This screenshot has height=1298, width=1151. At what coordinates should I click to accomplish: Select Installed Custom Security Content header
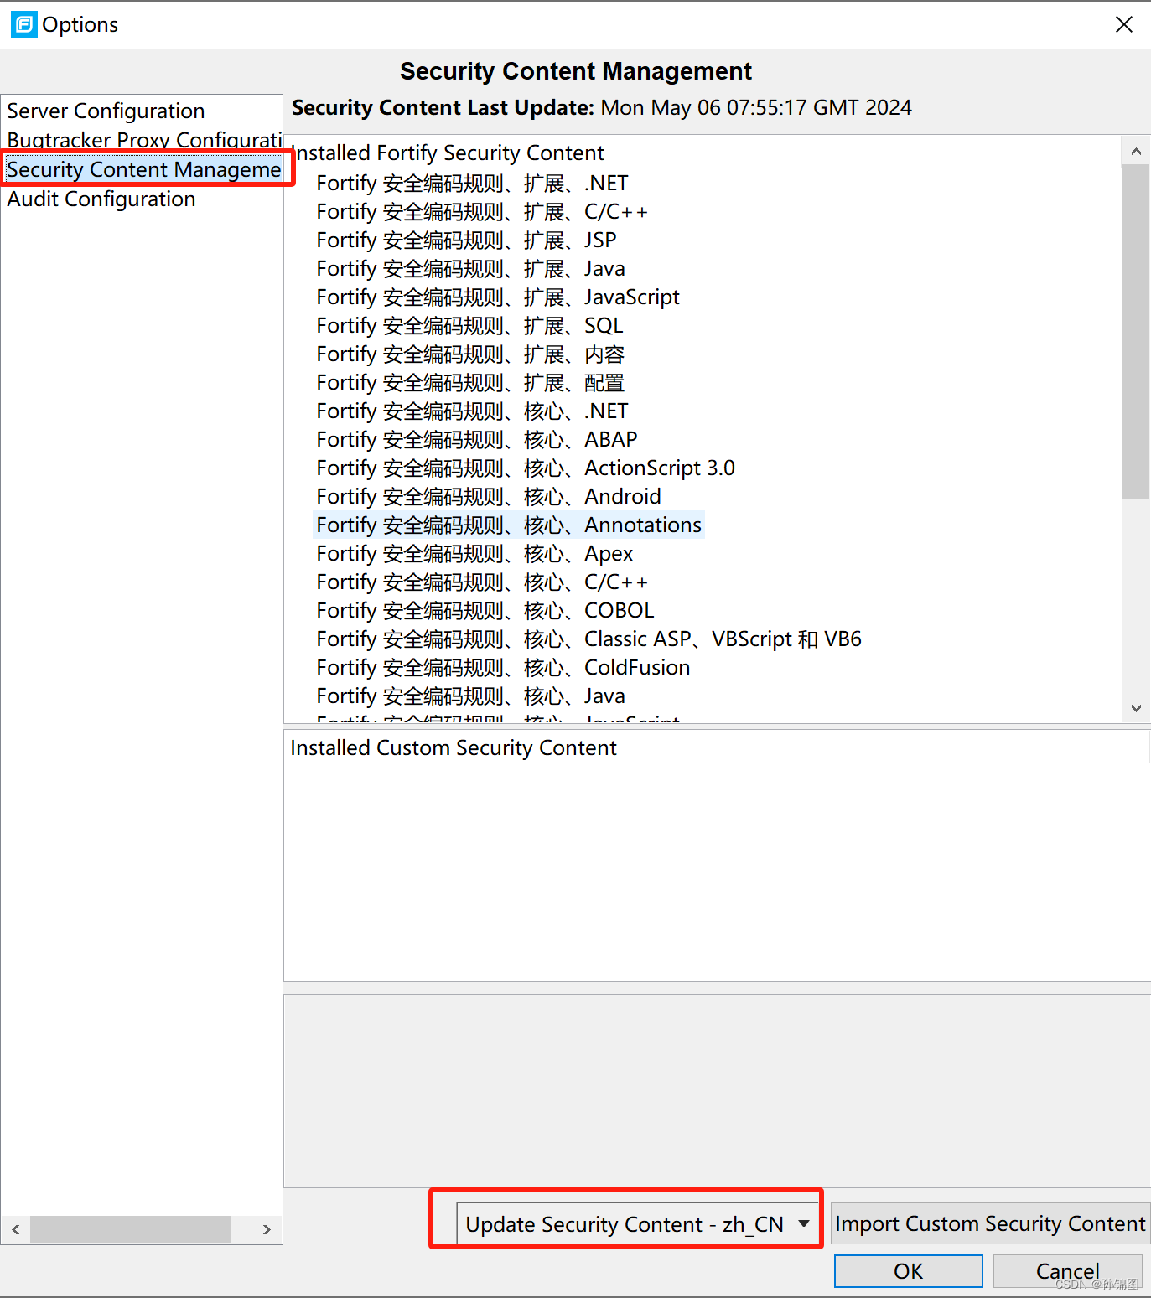click(454, 747)
